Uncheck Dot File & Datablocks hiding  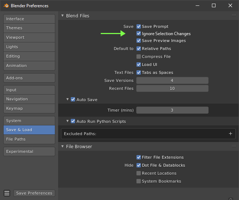pos(139,165)
